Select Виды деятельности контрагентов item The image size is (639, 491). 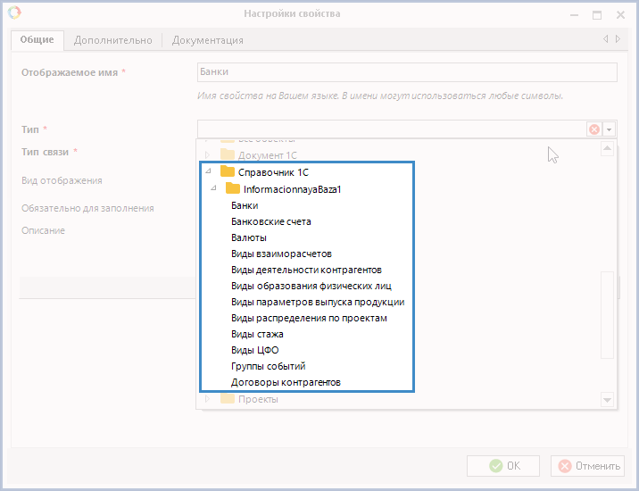pyautogui.click(x=306, y=270)
